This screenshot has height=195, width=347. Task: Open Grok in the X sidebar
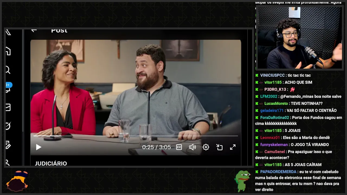pos(8,126)
